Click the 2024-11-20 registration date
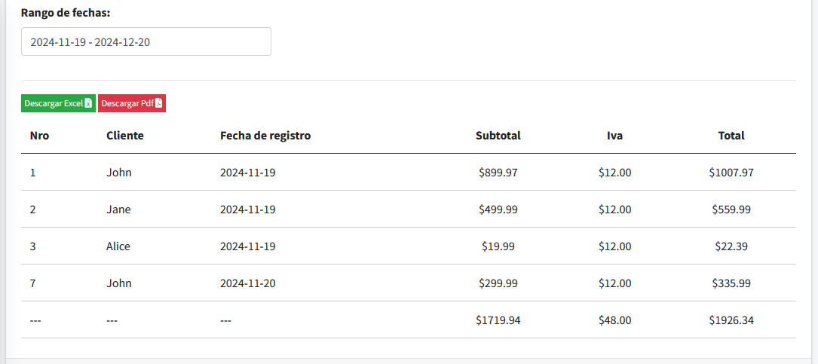This screenshot has height=364, width=818. point(248,283)
